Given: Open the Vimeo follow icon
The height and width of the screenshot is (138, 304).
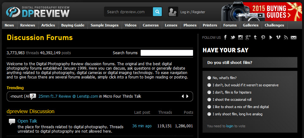Looking at the screenshot, I should [278, 37].
